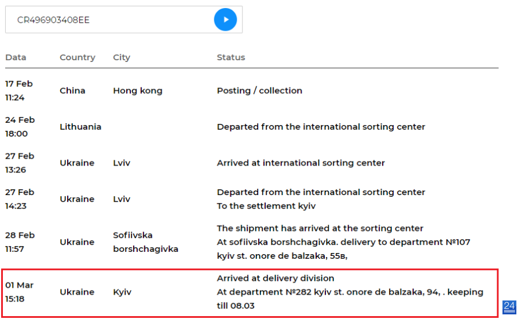The image size is (521, 319).
Task: Click the China country cell
Action: pyautogui.click(x=72, y=91)
